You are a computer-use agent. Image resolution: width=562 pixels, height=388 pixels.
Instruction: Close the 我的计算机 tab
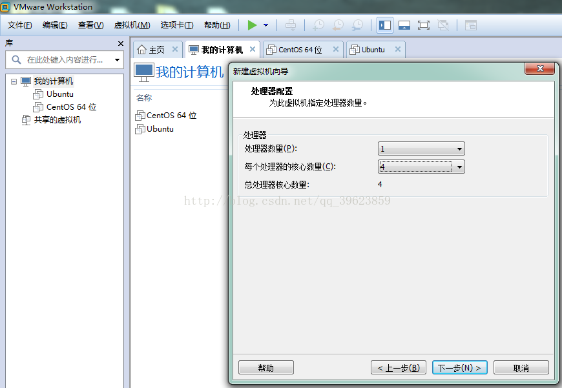[253, 49]
